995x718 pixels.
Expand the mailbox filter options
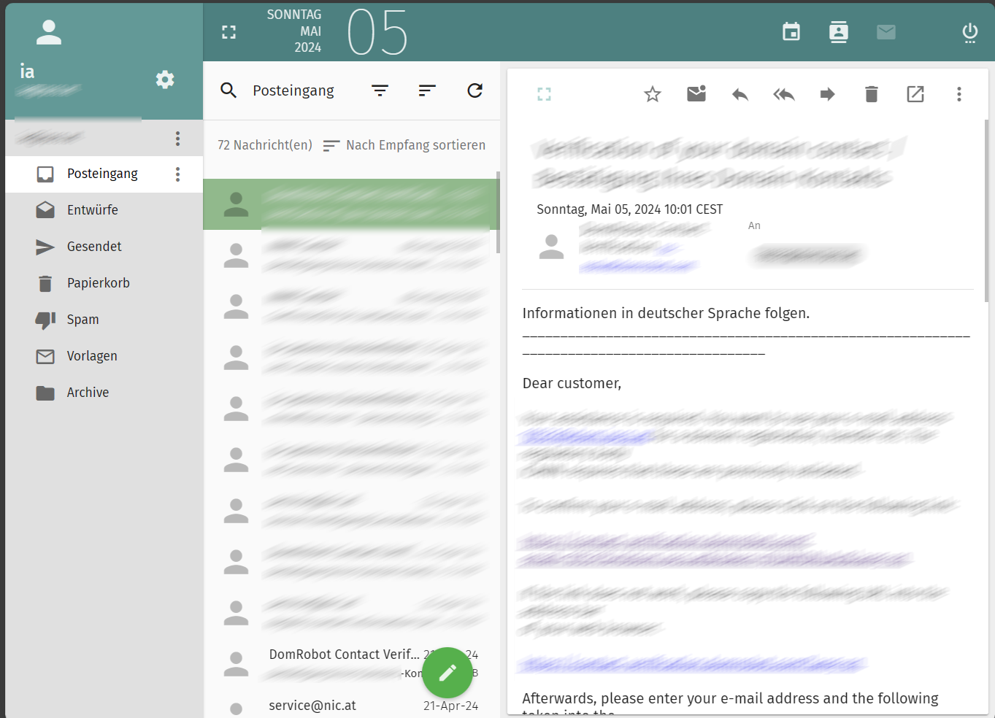pyautogui.click(x=380, y=90)
